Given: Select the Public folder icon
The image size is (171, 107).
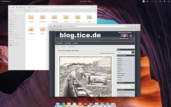Looking at the screenshot, I should (89, 17).
